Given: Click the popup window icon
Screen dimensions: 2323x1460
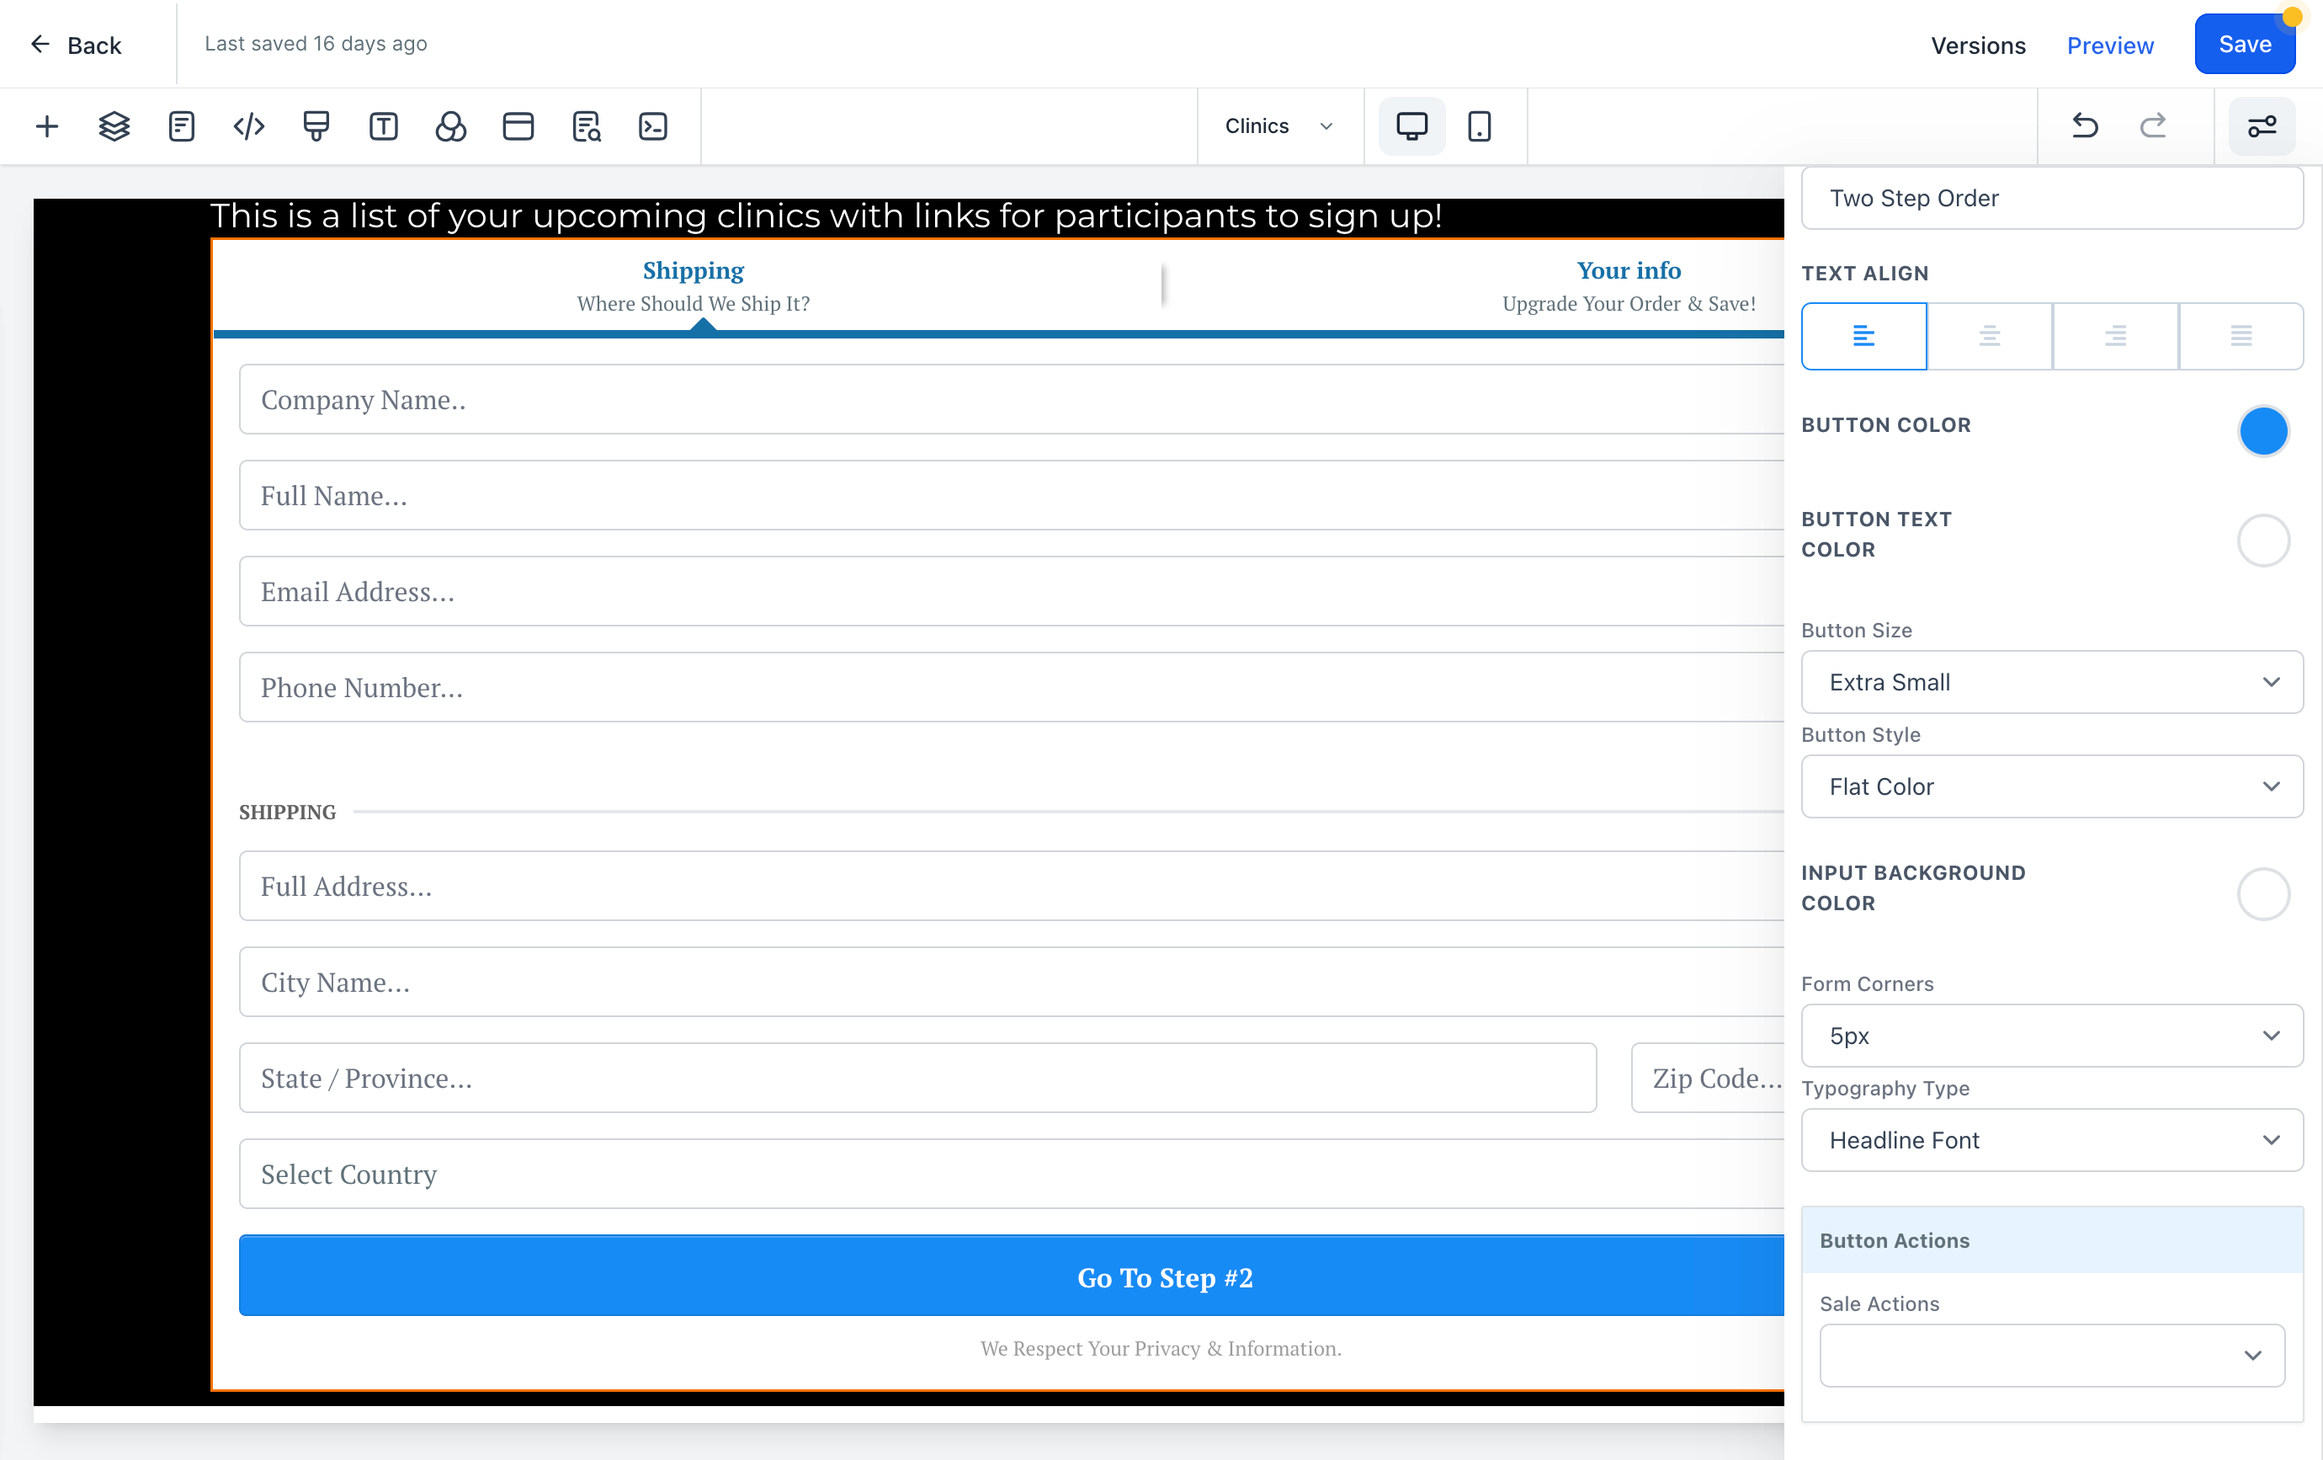Looking at the screenshot, I should click(x=518, y=126).
